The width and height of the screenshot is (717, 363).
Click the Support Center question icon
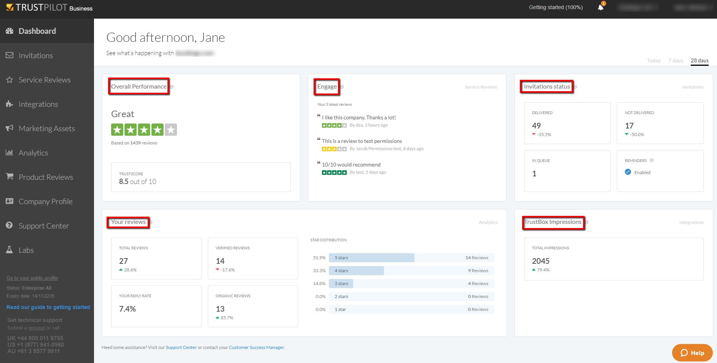pos(10,225)
